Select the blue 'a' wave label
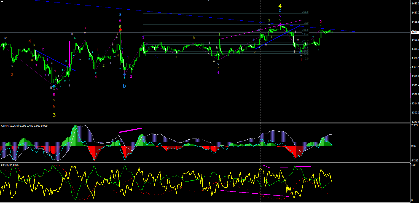 (x=120, y=15)
